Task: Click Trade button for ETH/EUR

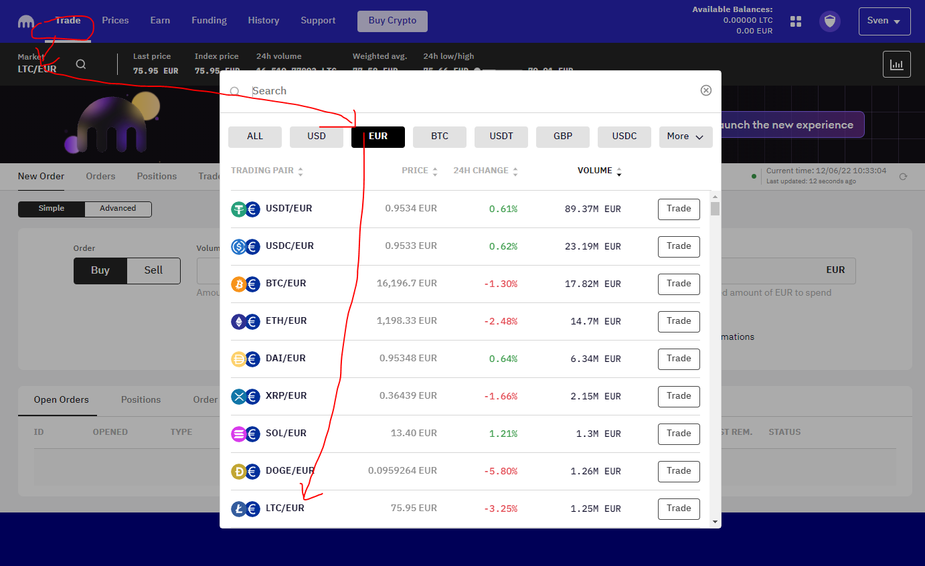Action: (679, 321)
